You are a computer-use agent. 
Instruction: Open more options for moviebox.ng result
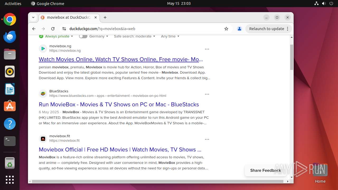(x=207, y=49)
